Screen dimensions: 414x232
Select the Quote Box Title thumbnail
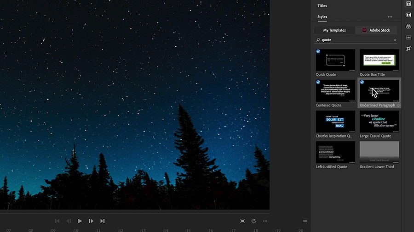coord(379,60)
